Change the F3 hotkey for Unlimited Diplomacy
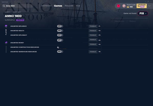Screen dimensions: 153x106 click(99, 35)
